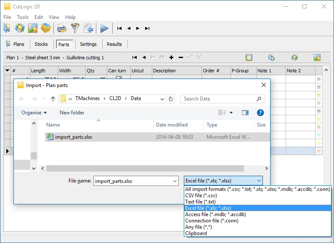Click the import document arrow toolbar icon

(x=88, y=28)
